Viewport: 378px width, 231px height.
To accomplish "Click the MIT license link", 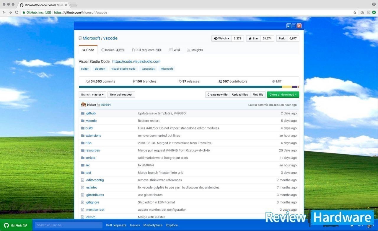I will (x=277, y=81).
